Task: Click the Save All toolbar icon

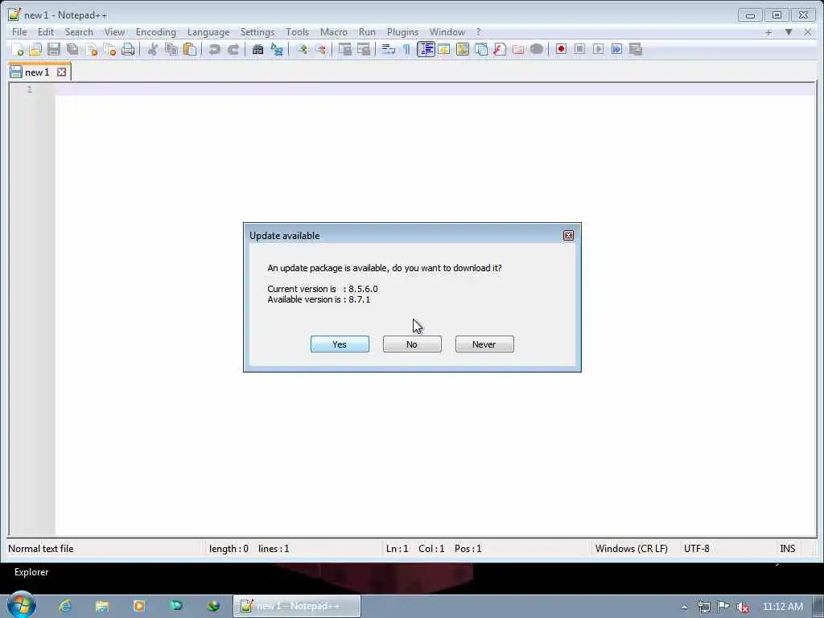Action: click(x=72, y=49)
